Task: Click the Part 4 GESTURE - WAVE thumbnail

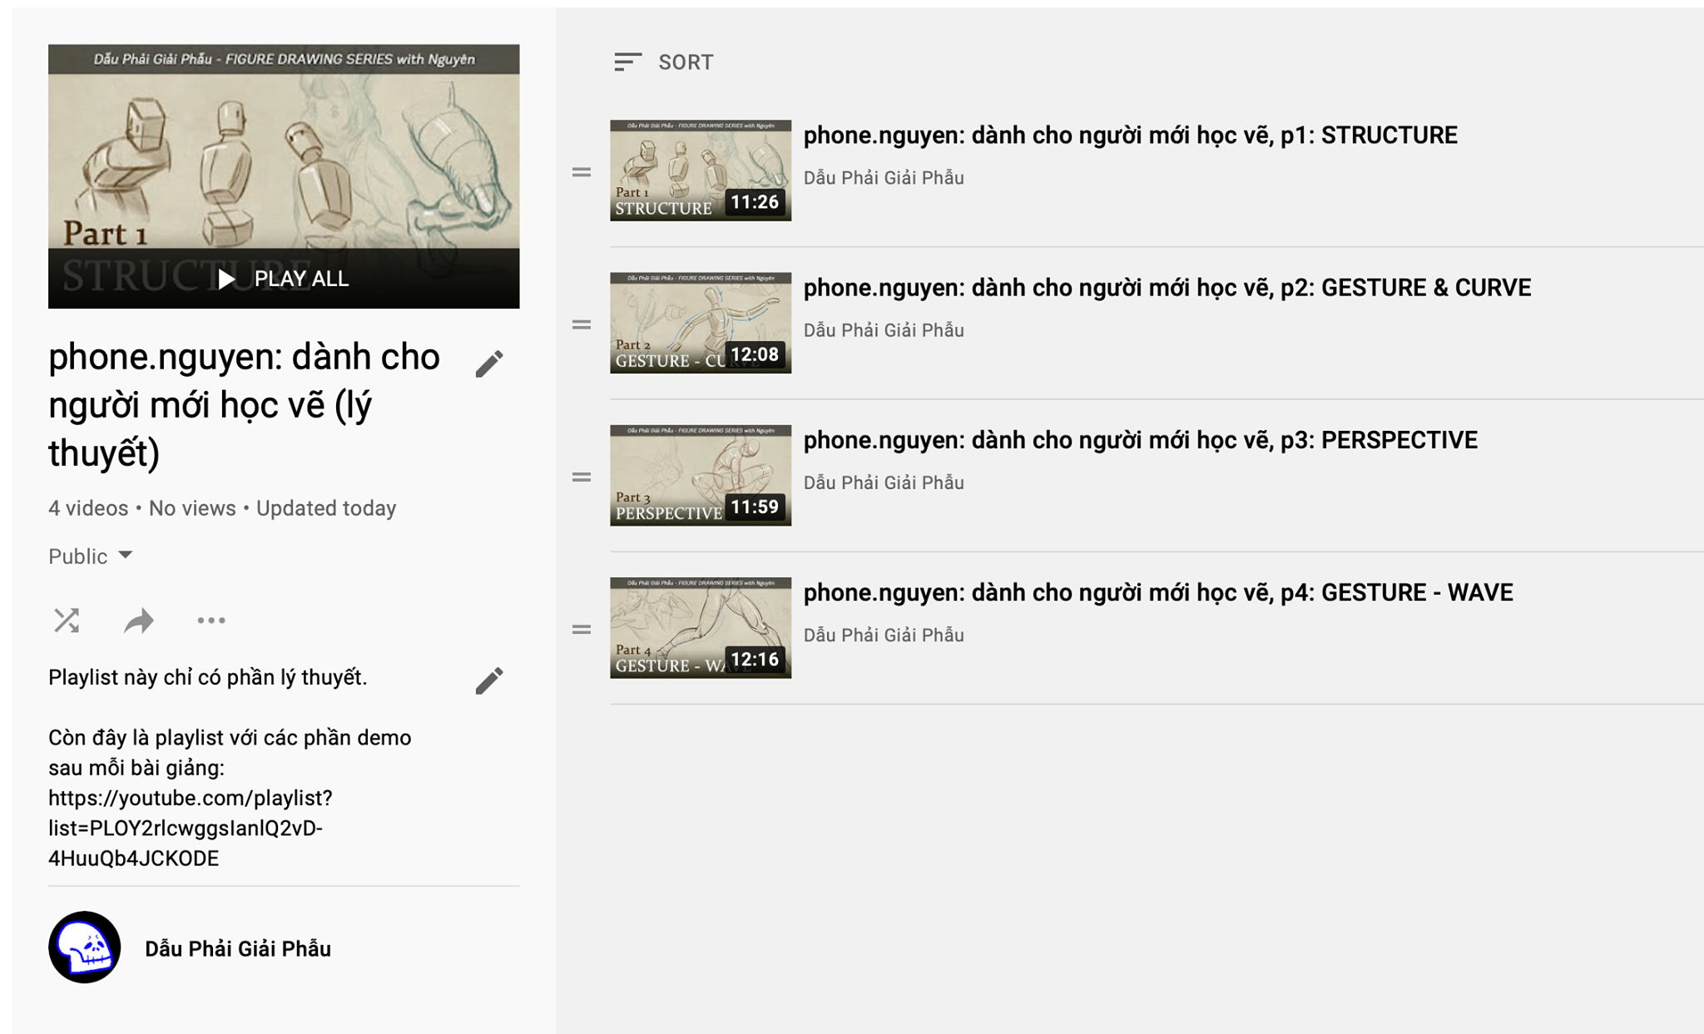Action: pyautogui.click(x=700, y=628)
